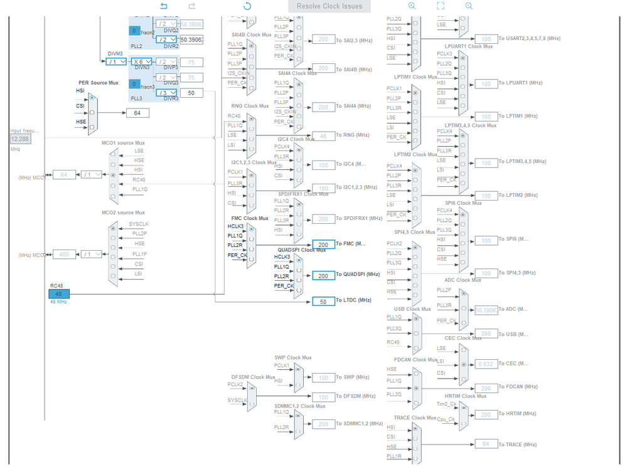The width and height of the screenshot is (627, 467).
Task: Click the undo arrow icon
Action: click(164, 6)
